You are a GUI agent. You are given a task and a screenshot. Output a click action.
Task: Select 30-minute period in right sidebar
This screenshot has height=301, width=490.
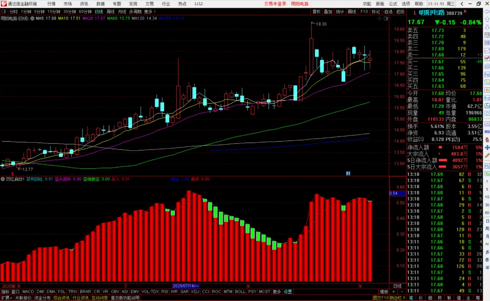[x=487, y=205]
